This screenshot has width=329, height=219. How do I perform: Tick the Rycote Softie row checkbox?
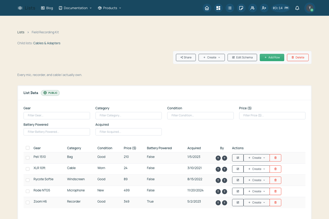[x=28, y=180]
